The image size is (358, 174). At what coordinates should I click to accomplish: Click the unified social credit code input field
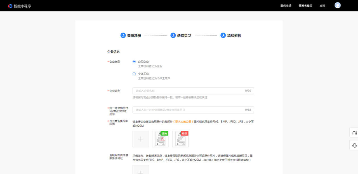pyautogui.click(x=193, y=110)
